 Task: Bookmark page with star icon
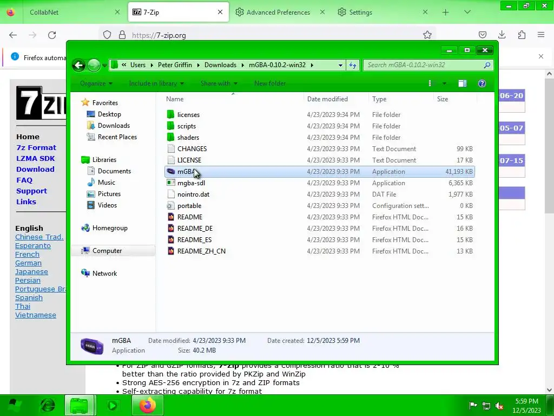[x=427, y=35]
